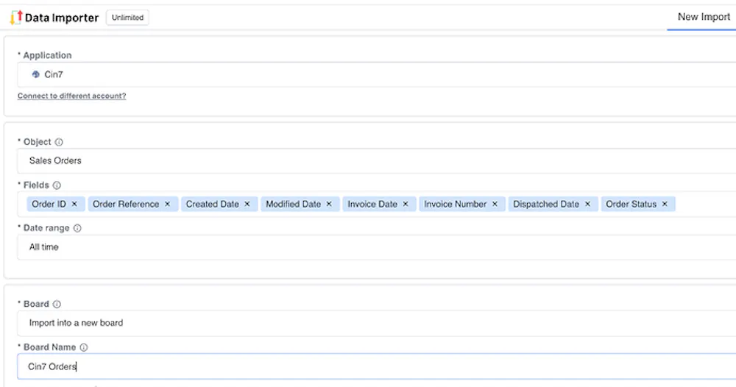Open Board dropdown showing Import into new board
Image resolution: width=736 pixels, height=387 pixels.
376,323
